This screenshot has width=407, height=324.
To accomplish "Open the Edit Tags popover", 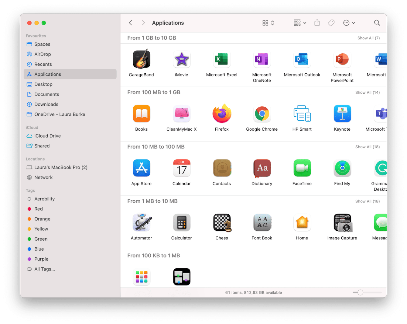I will (x=331, y=23).
